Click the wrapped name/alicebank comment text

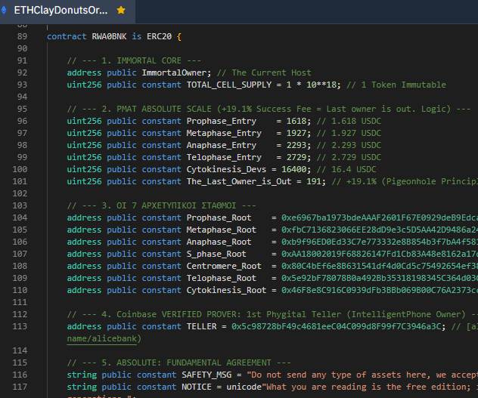(x=103, y=339)
